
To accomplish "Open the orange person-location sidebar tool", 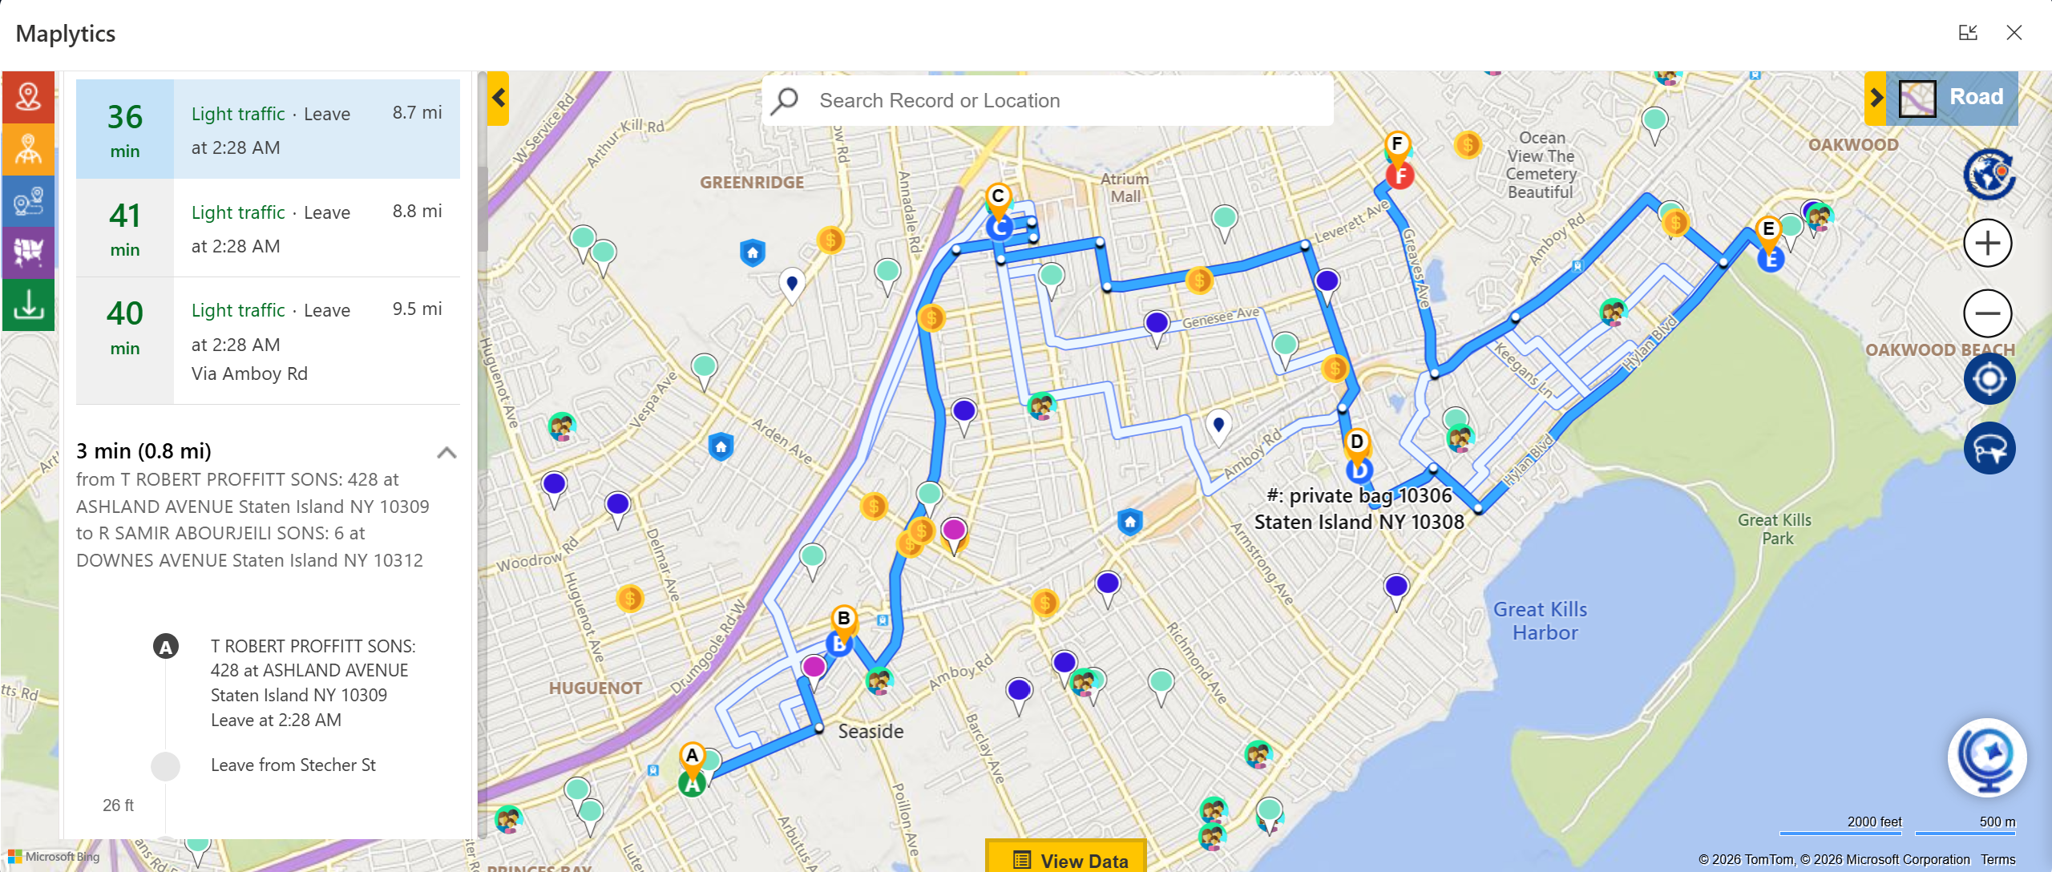I will click(28, 149).
